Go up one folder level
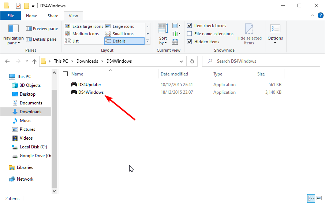This screenshot has width=325, height=203. [x=34, y=61]
